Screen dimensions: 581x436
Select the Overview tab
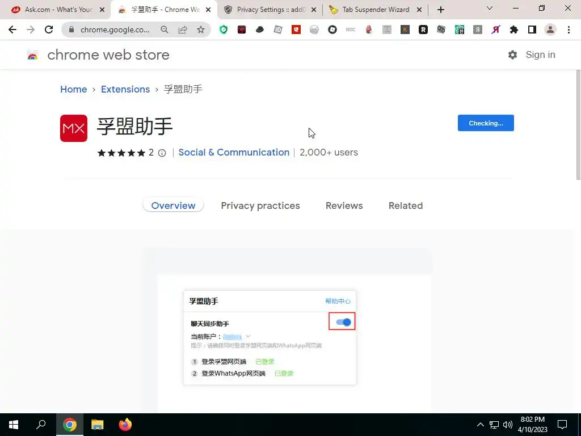point(173,206)
